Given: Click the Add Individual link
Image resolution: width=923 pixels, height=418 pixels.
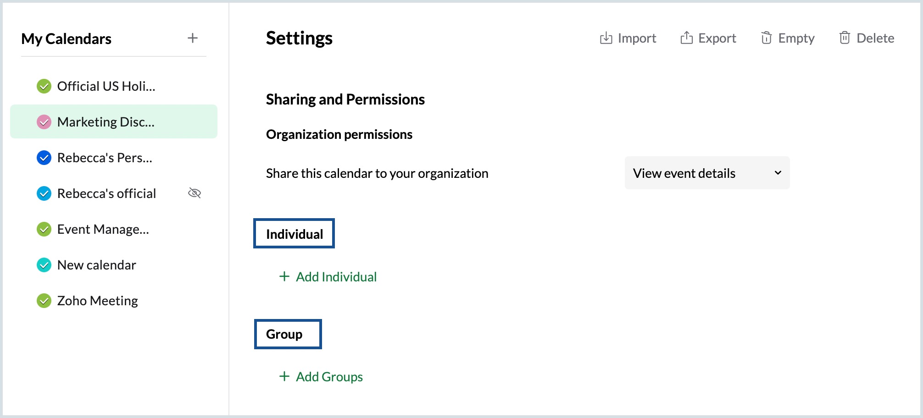Looking at the screenshot, I should 336,277.
